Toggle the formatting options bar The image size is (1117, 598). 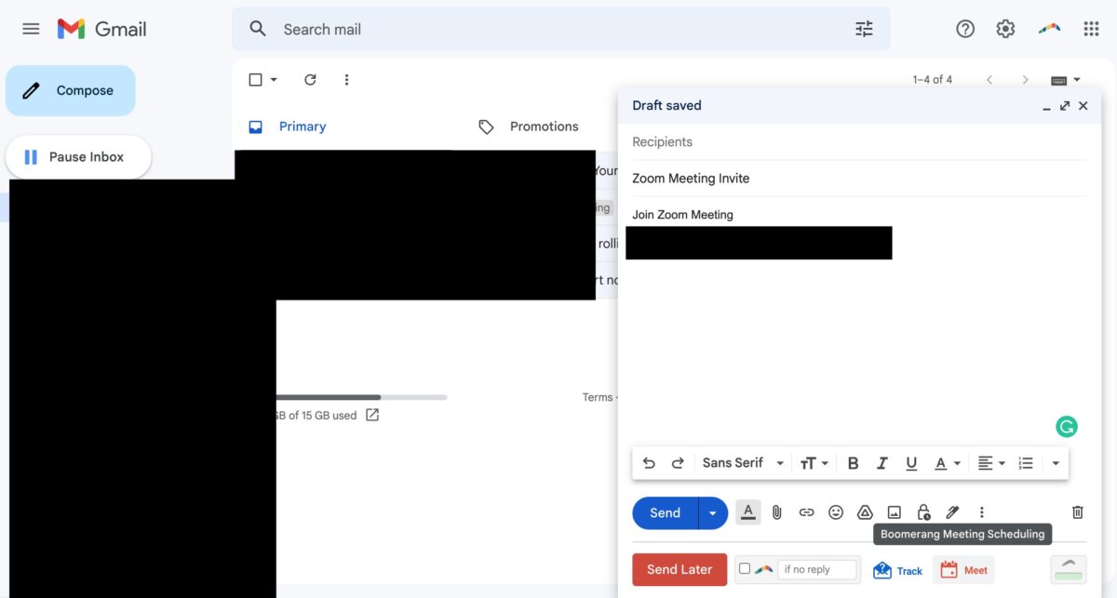(x=748, y=512)
